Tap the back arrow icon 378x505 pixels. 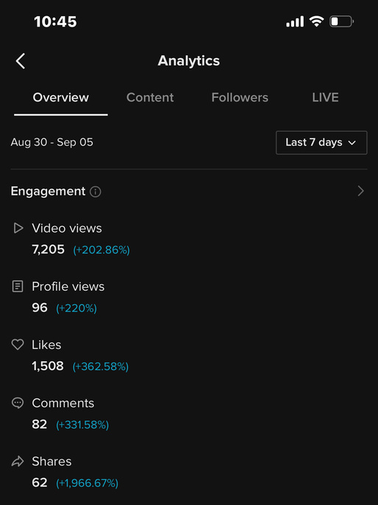coord(21,61)
